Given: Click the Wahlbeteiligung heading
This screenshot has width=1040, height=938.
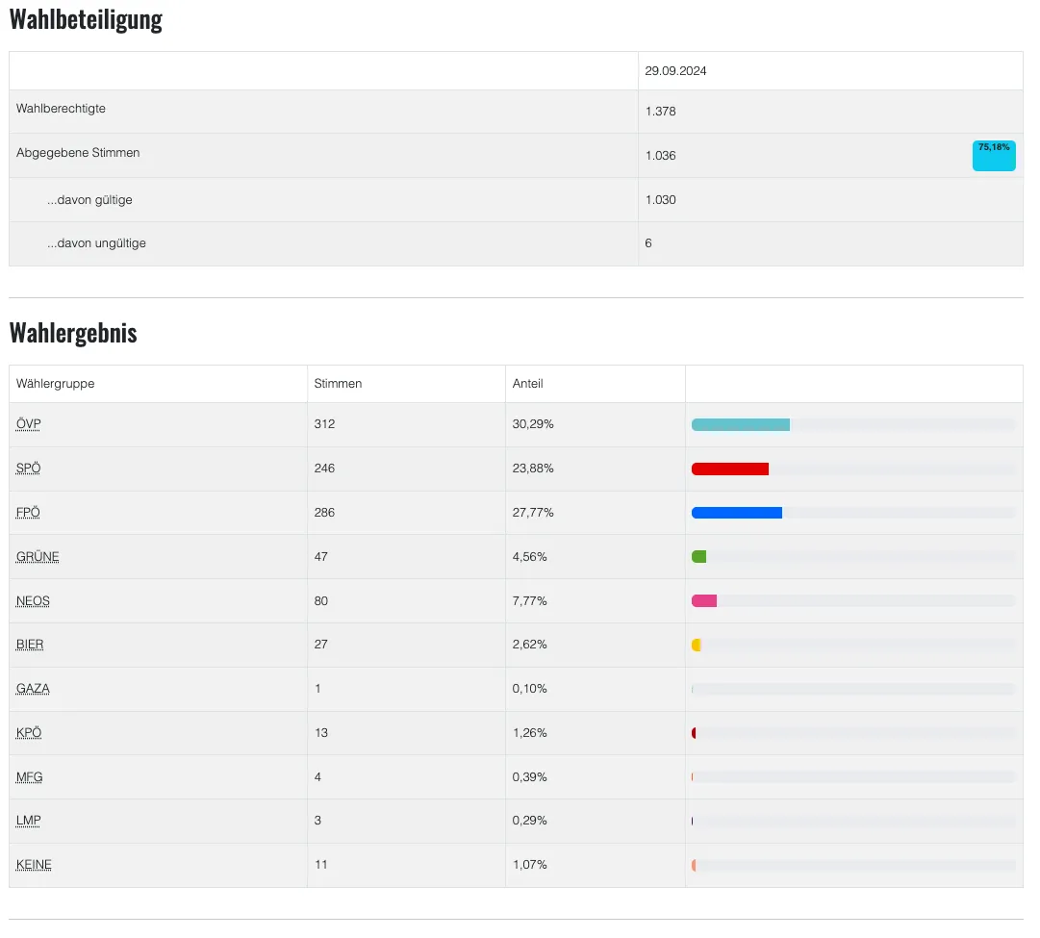Looking at the screenshot, I should pos(86,19).
